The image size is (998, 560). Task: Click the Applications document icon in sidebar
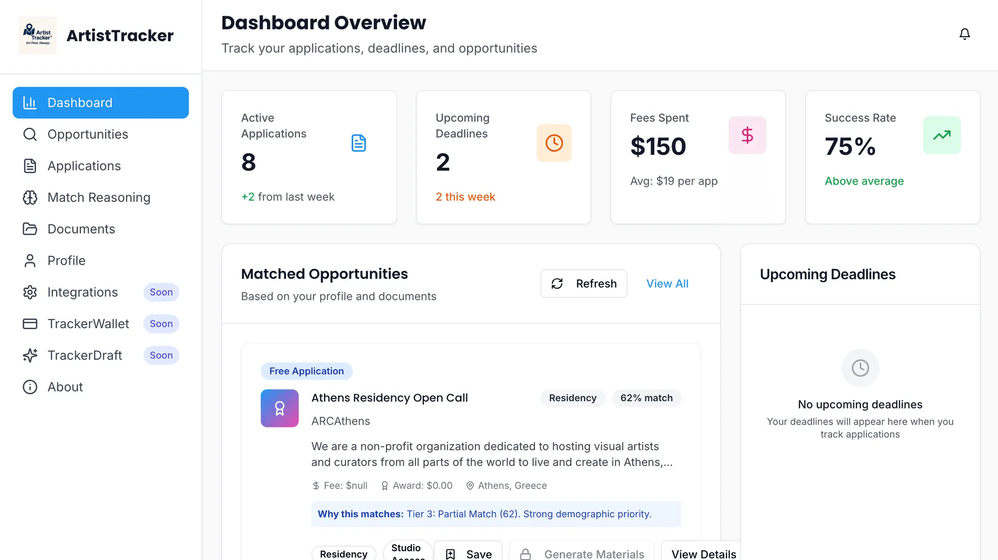click(30, 166)
